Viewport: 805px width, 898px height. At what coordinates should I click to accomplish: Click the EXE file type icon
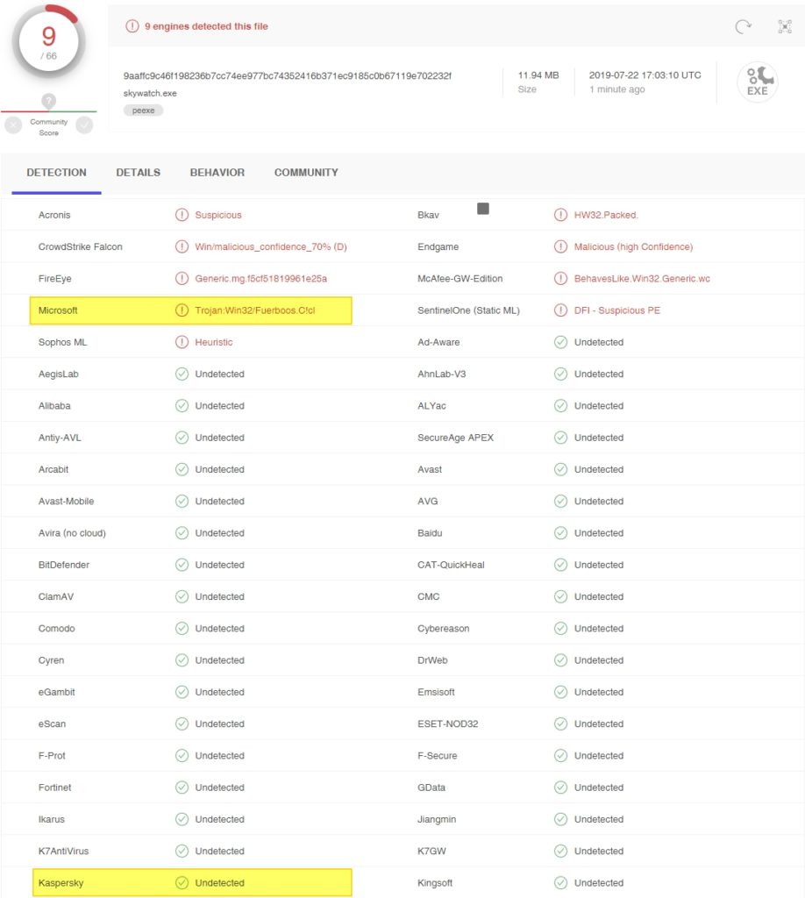758,82
